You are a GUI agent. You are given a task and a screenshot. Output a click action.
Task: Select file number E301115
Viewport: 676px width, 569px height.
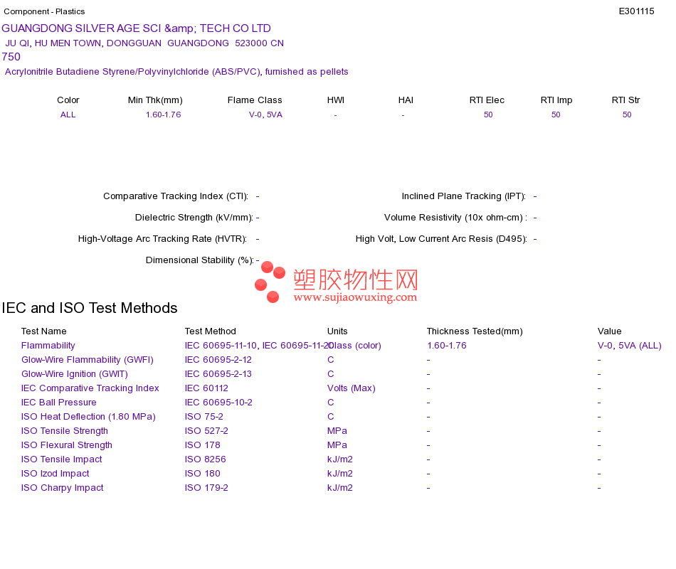636,11
